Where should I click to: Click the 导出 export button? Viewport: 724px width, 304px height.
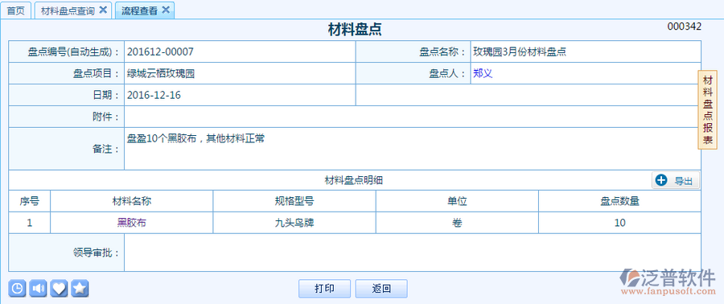click(x=676, y=181)
